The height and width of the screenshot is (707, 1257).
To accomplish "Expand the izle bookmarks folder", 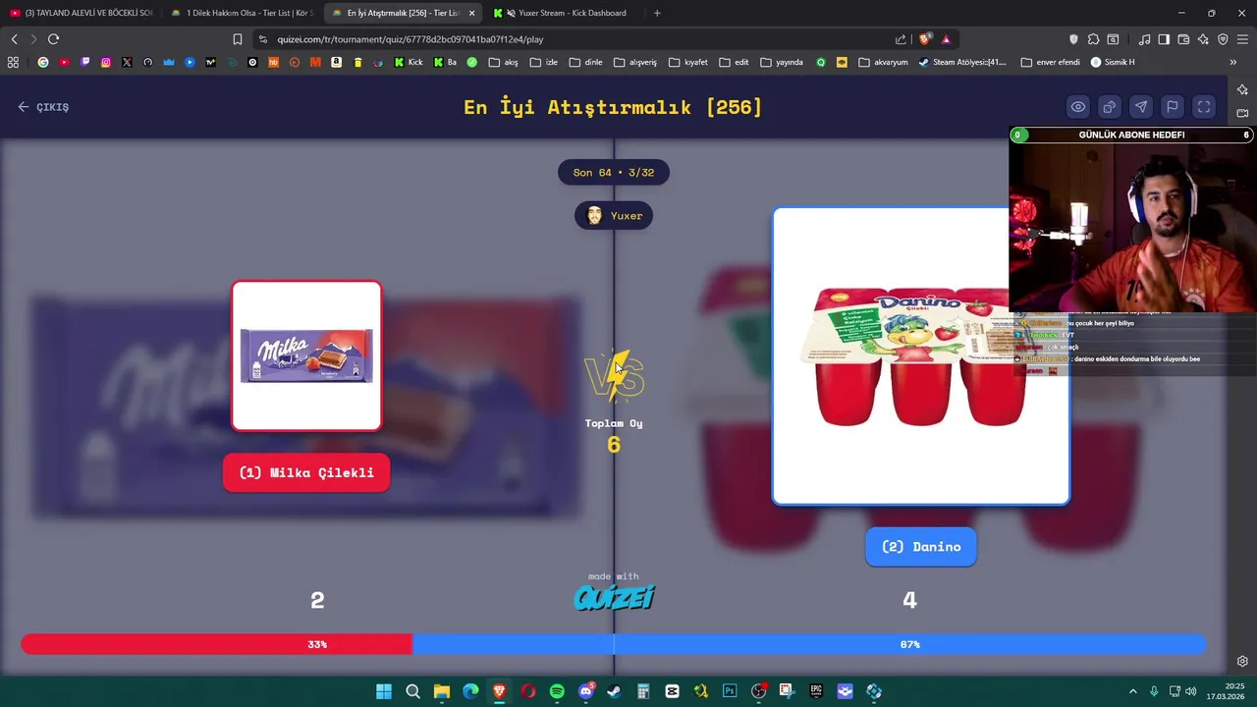I will [543, 62].
